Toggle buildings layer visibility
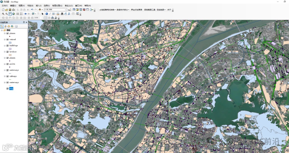Viewport: 289px width, 153px height. click(x=7, y=46)
